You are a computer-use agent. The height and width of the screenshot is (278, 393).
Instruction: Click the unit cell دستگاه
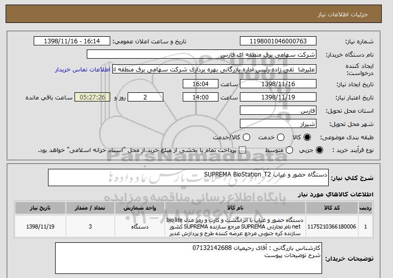[140, 226]
